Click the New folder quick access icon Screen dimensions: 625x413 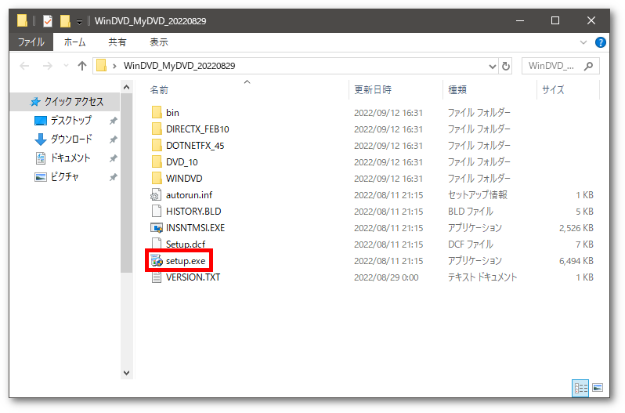coord(65,20)
